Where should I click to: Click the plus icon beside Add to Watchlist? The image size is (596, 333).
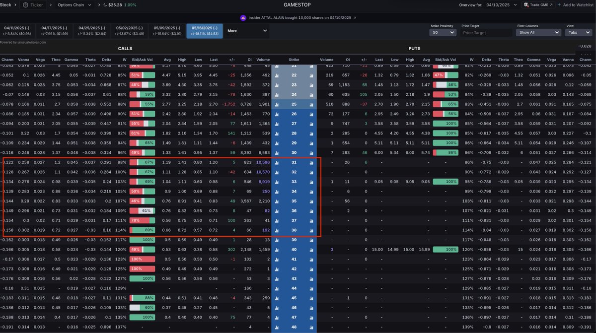(559, 5)
